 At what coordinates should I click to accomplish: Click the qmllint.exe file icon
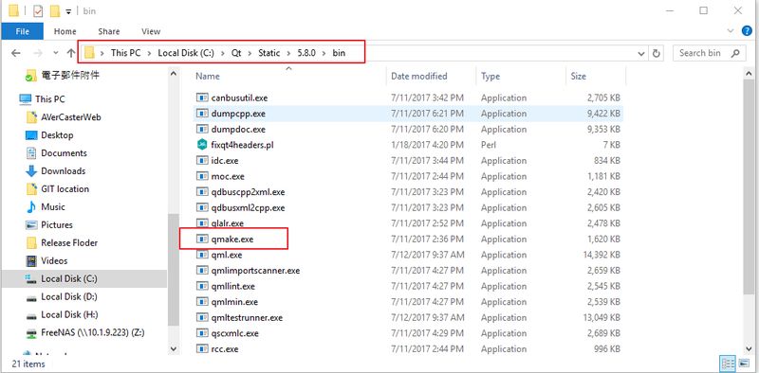202,286
